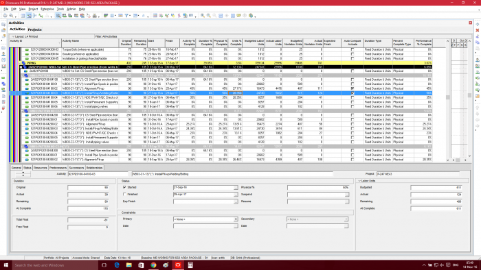Toggle the Finished checkbox in Status

tap(124, 194)
